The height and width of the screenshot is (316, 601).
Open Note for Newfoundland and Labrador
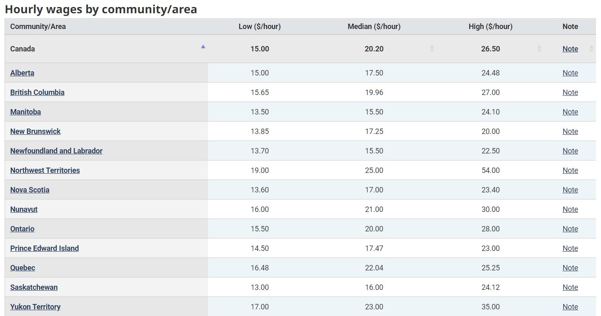pos(570,151)
